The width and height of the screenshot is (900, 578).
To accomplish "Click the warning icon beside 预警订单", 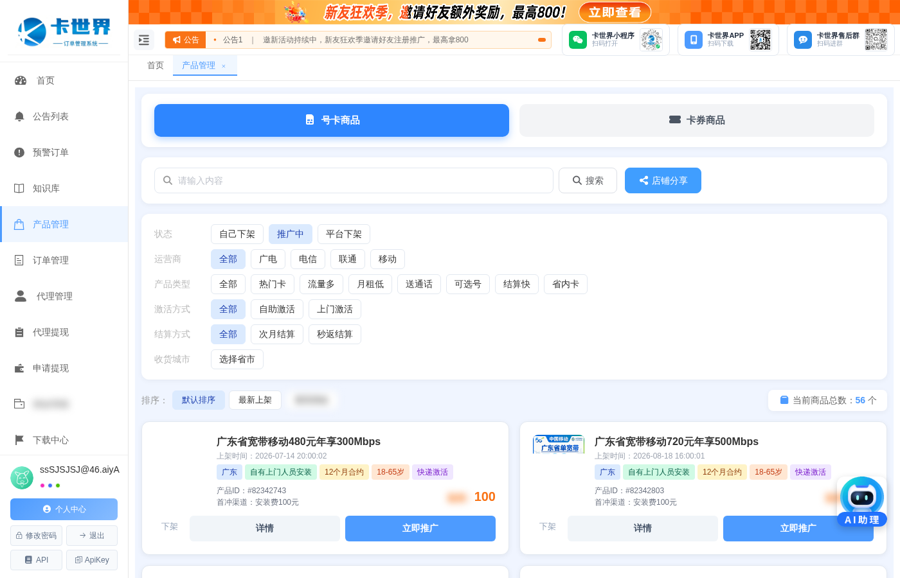I will [x=19, y=152].
